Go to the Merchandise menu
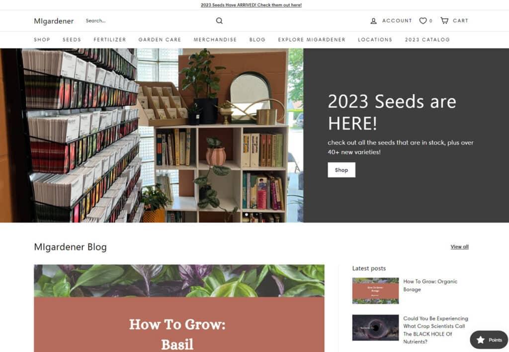This screenshot has height=352, width=509. pos(215,40)
